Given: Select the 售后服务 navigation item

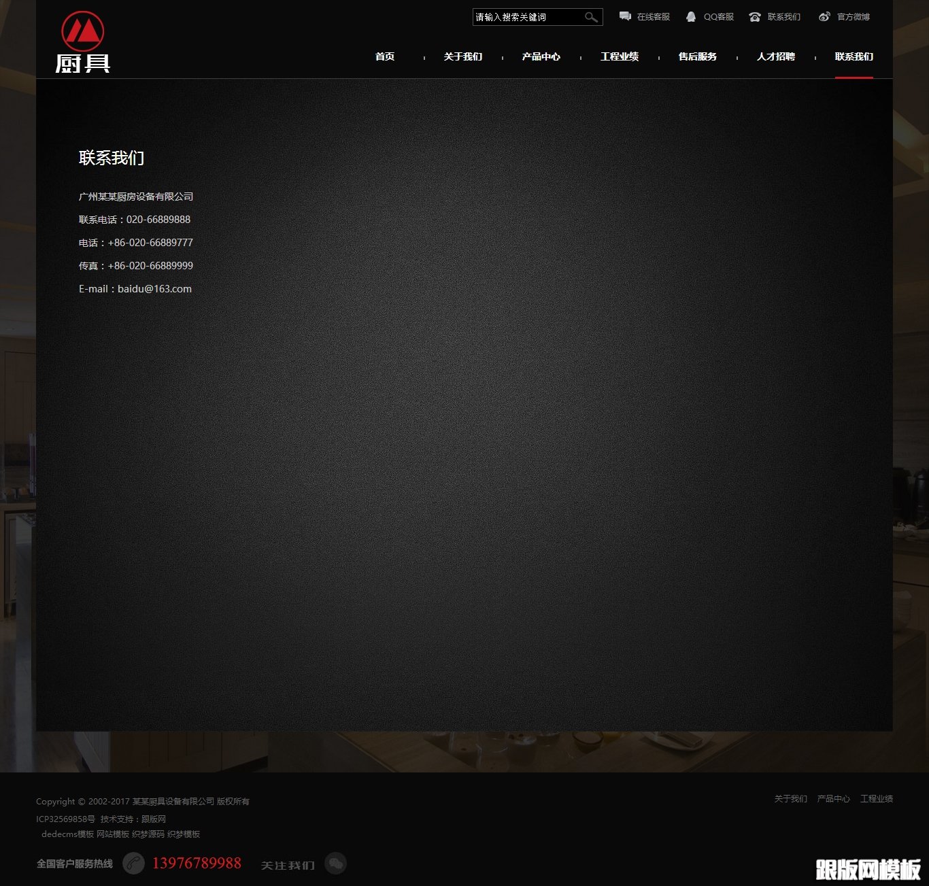Looking at the screenshot, I should (x=698, y=56).
